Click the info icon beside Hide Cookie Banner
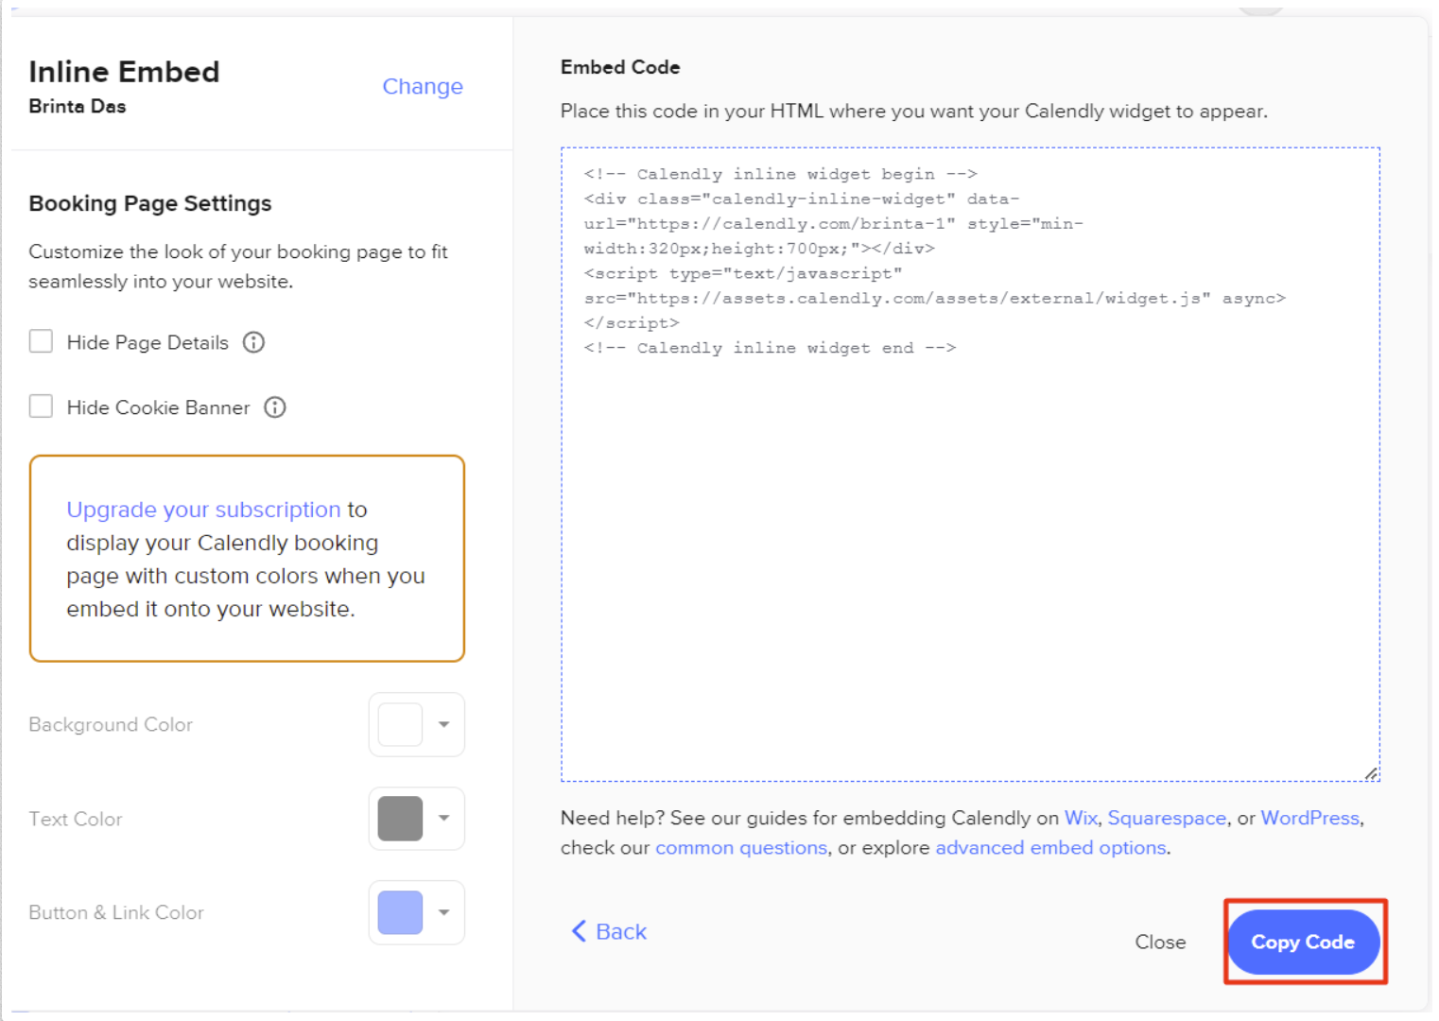Screen dimensions: 1439x1021 [x=274, y=407]
